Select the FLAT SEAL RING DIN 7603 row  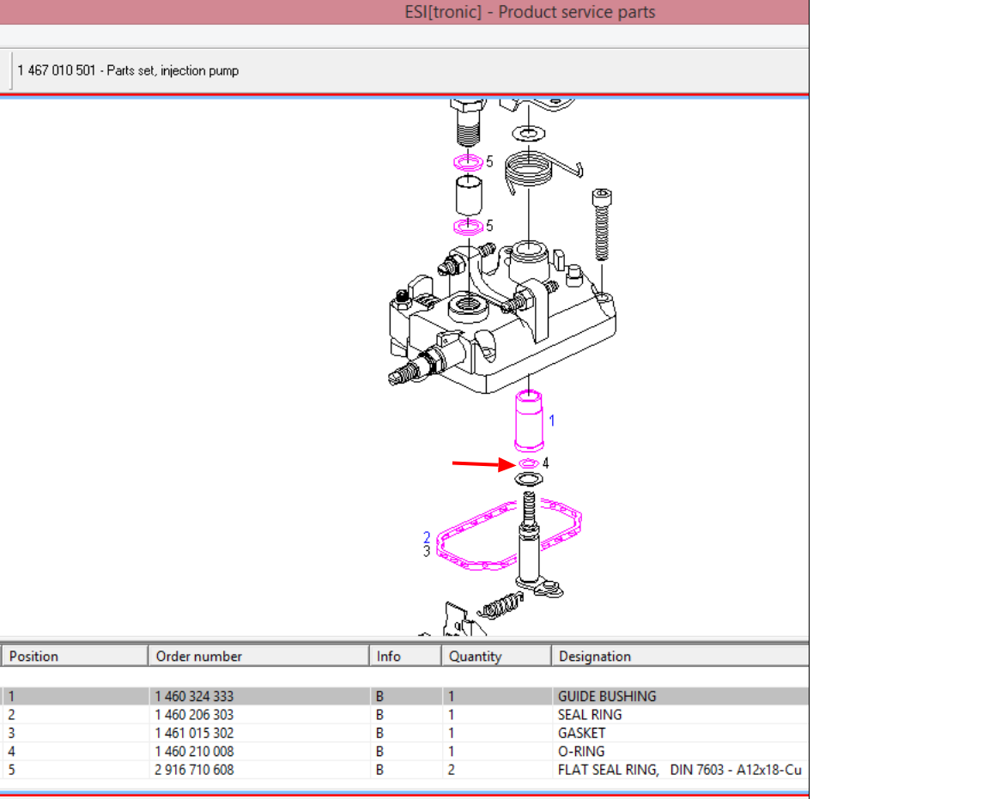(403, 770)
